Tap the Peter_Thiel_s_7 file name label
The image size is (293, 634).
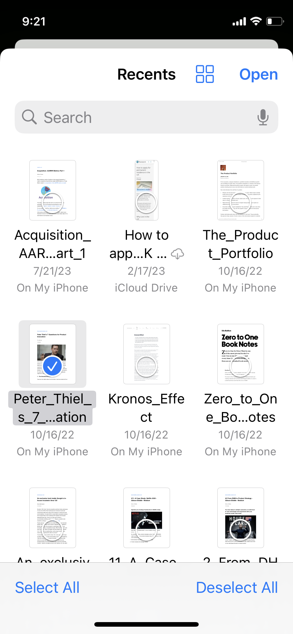coord(52,408)
